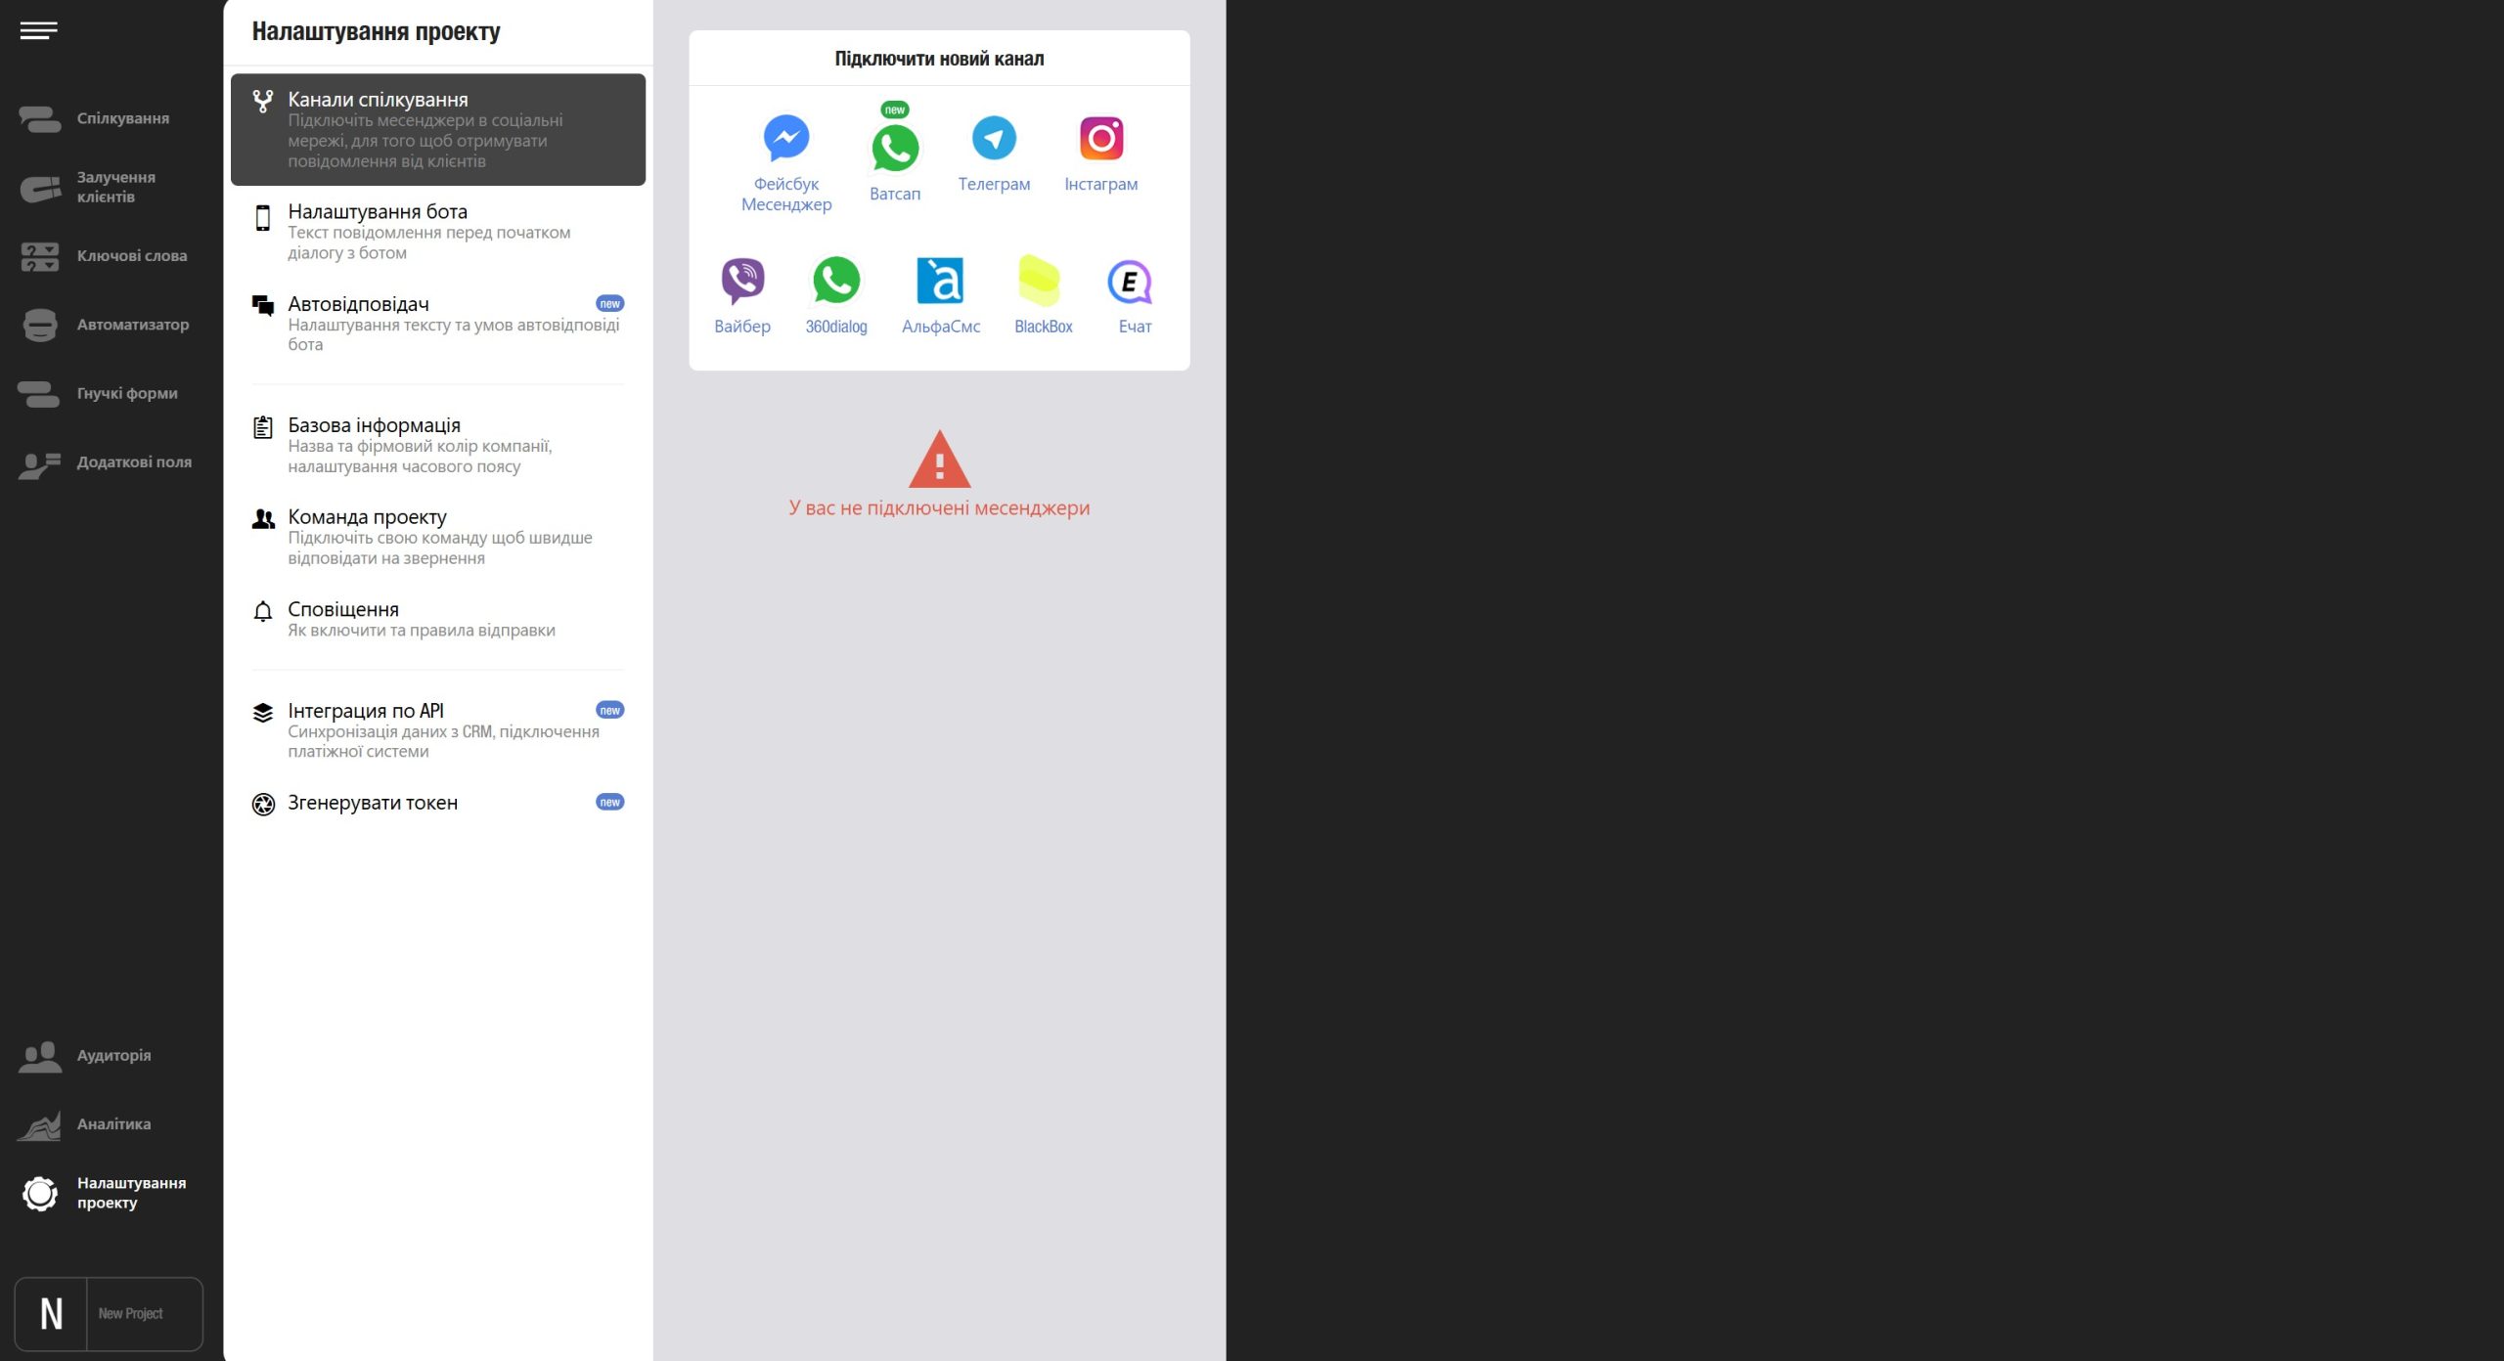Screen dimensions: 2504x1361
Task: Click the Вайбер label link
Action: coord(742,328)
